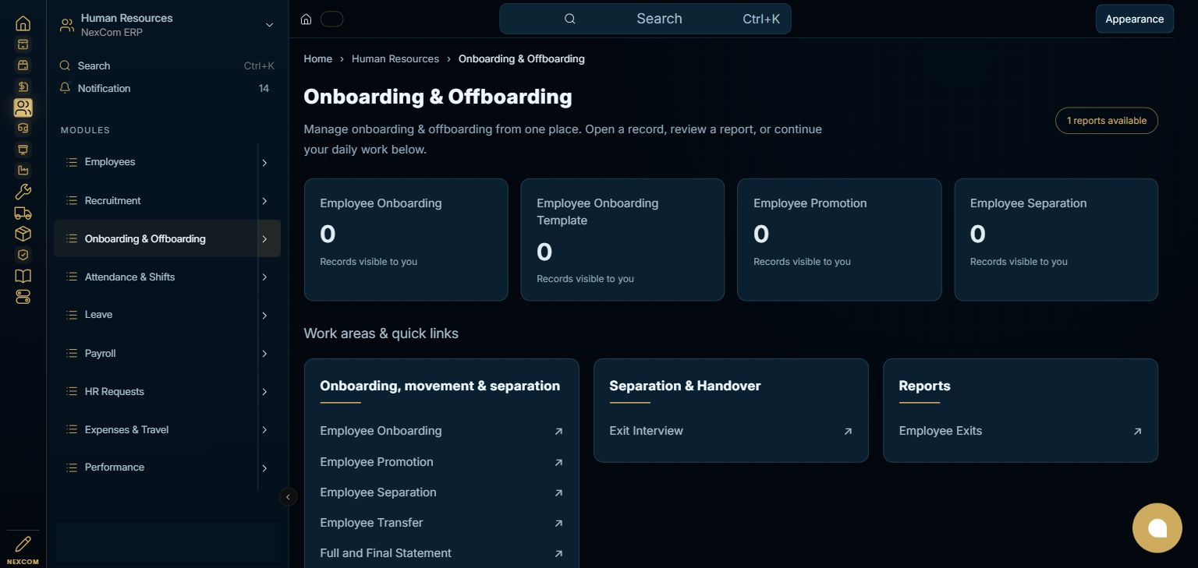This screenshot has width=1198, height=568.
Task: Click the wrench maintenance icon
Action: pyautogui.click(x=23, y=192)
